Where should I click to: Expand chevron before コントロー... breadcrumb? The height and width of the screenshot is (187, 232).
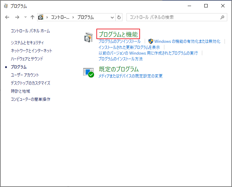tap(47, 17)
